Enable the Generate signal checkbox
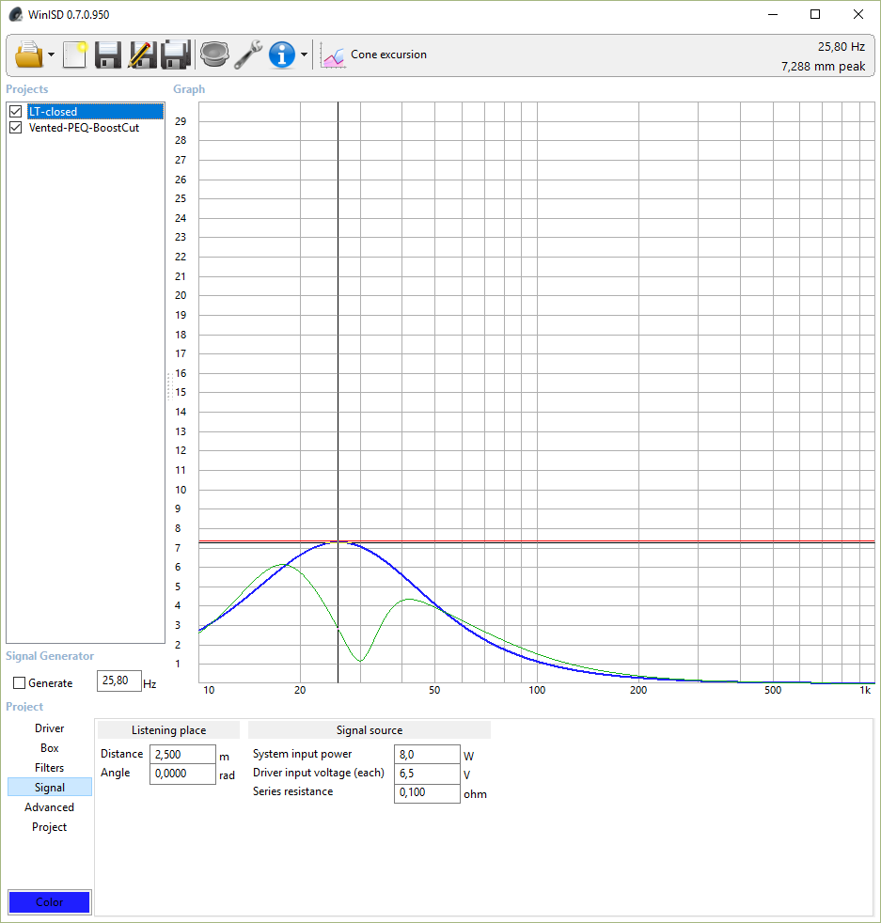Screen dimensions: 881x923 (x=20, y=682)
